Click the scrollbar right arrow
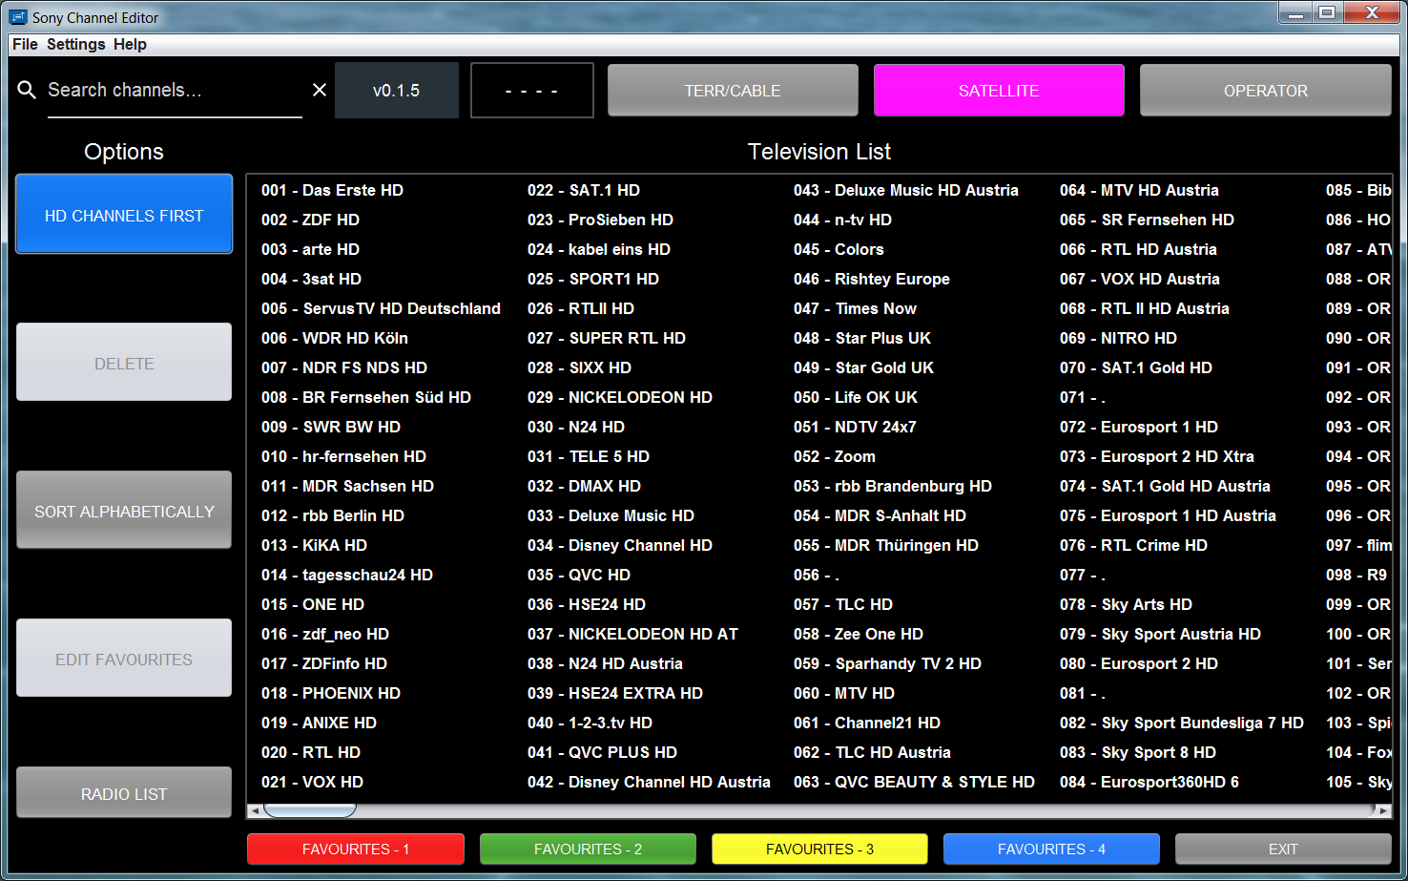This screenshot has width=1408, height=881. pyautogui.click(x=1383, y=810)
